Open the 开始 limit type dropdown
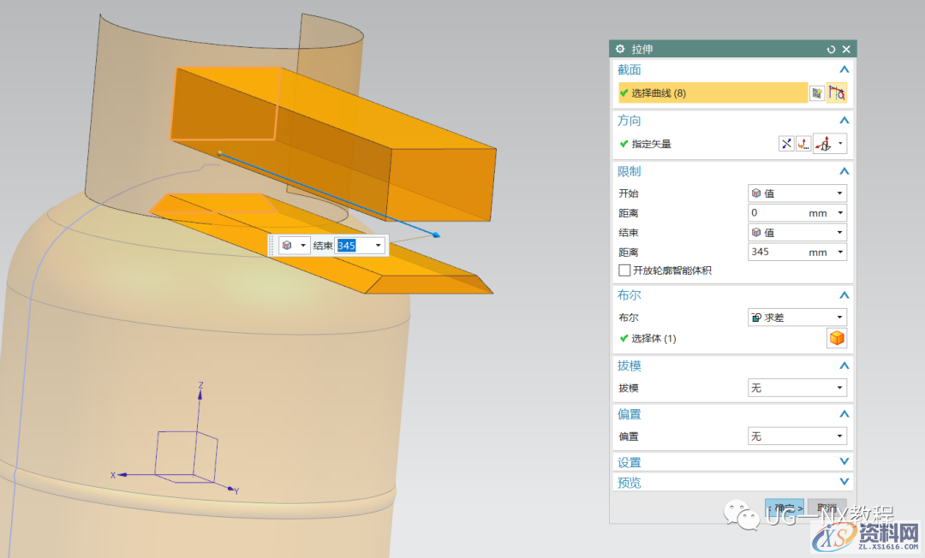The height and width of the screenshot is (558, 925). tap(797, 193)
